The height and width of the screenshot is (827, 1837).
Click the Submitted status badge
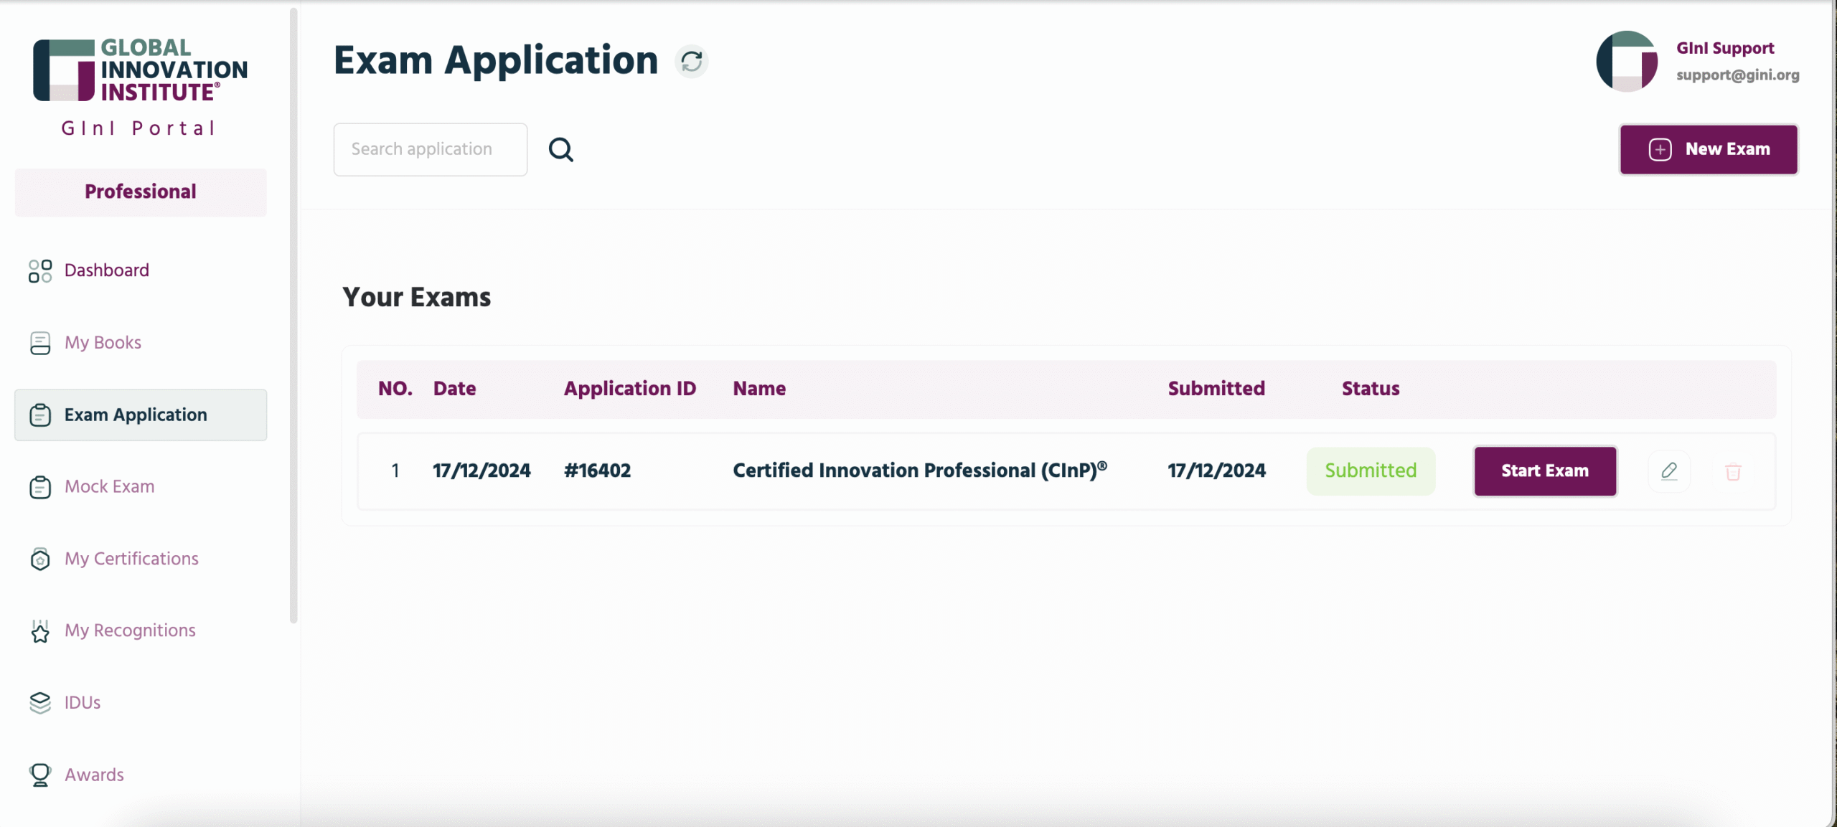coord(1371,471)
